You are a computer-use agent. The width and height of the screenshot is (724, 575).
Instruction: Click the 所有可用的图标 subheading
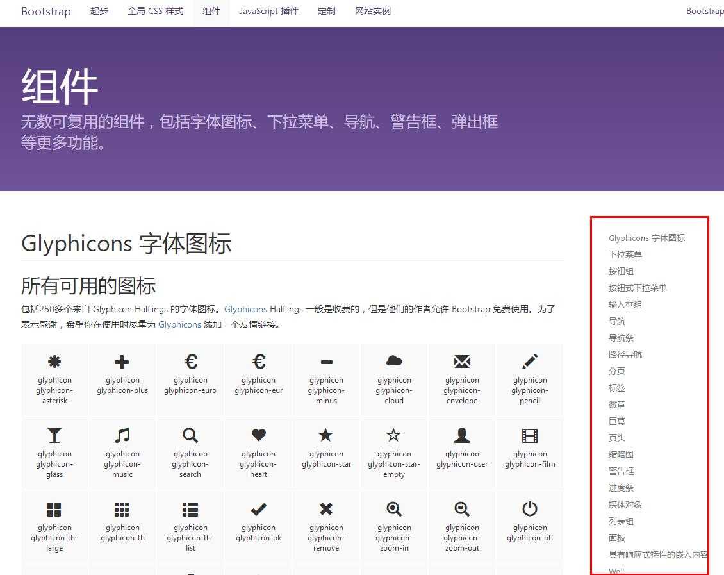click(88, 286)
